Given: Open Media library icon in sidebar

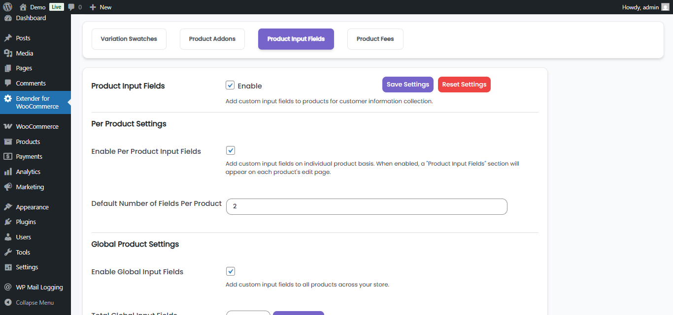Looking at the screenshot, I should [x=8, y=53].
